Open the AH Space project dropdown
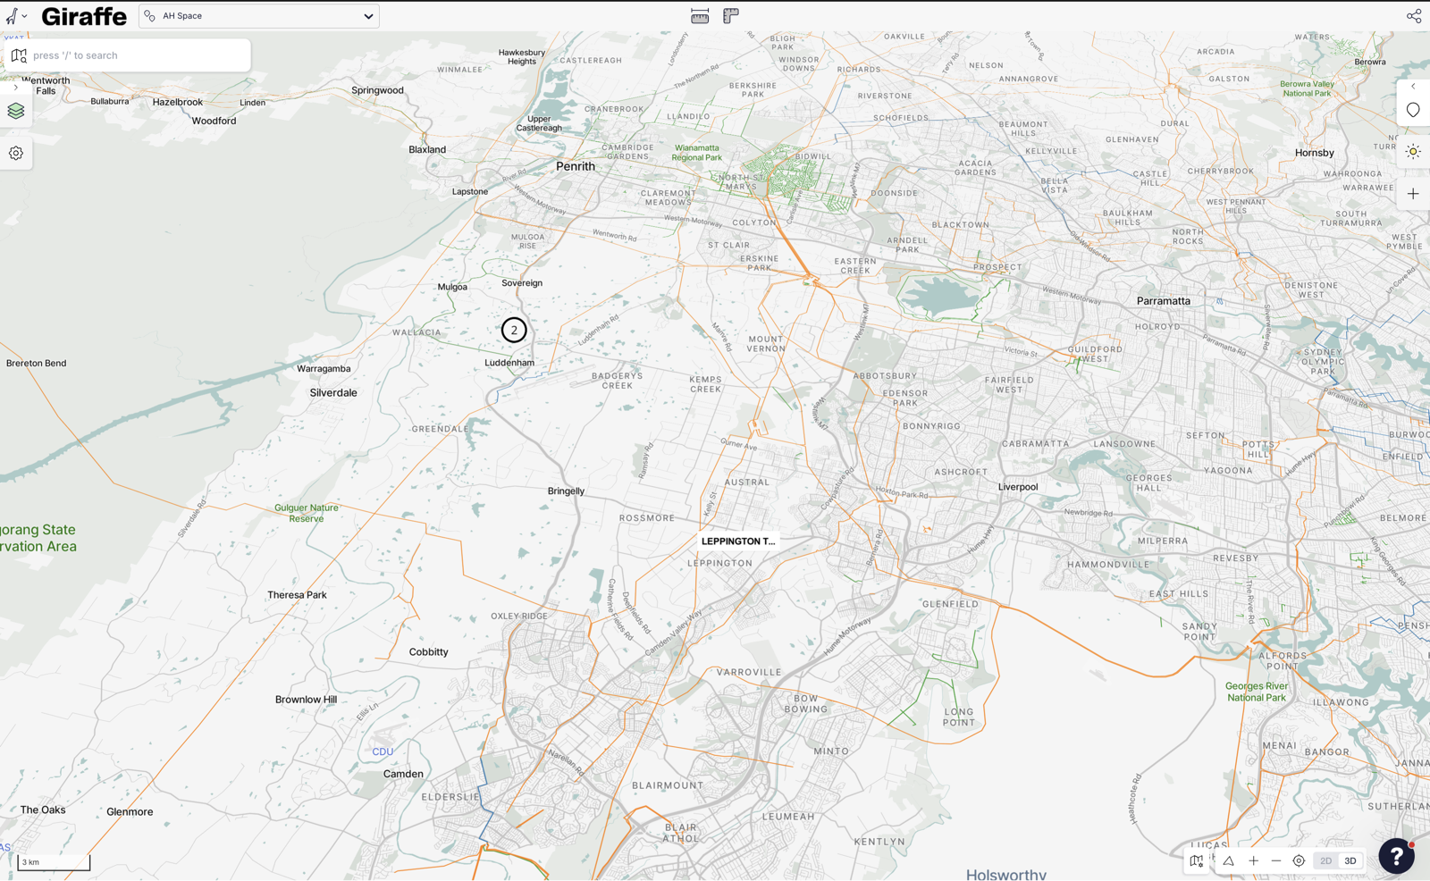This screenshot has height=881, width=1430. 259,16
